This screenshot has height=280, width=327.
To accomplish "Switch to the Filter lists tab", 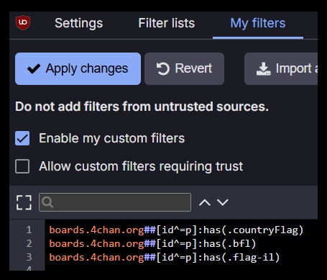I will coord(167,23).
